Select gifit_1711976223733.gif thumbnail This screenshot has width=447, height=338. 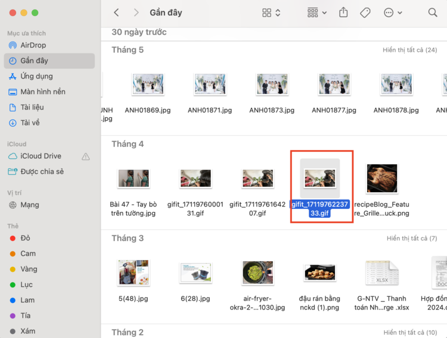click(x=320, y=179)
